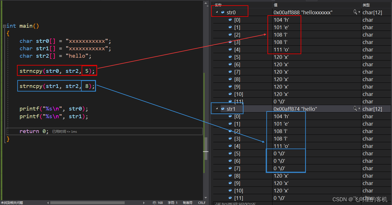Click code line char str0[] = "xxxxxxxxxxx";

click(x=65, y=41)
